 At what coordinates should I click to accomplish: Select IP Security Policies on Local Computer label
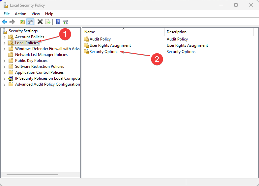click(x=47, y=78)
